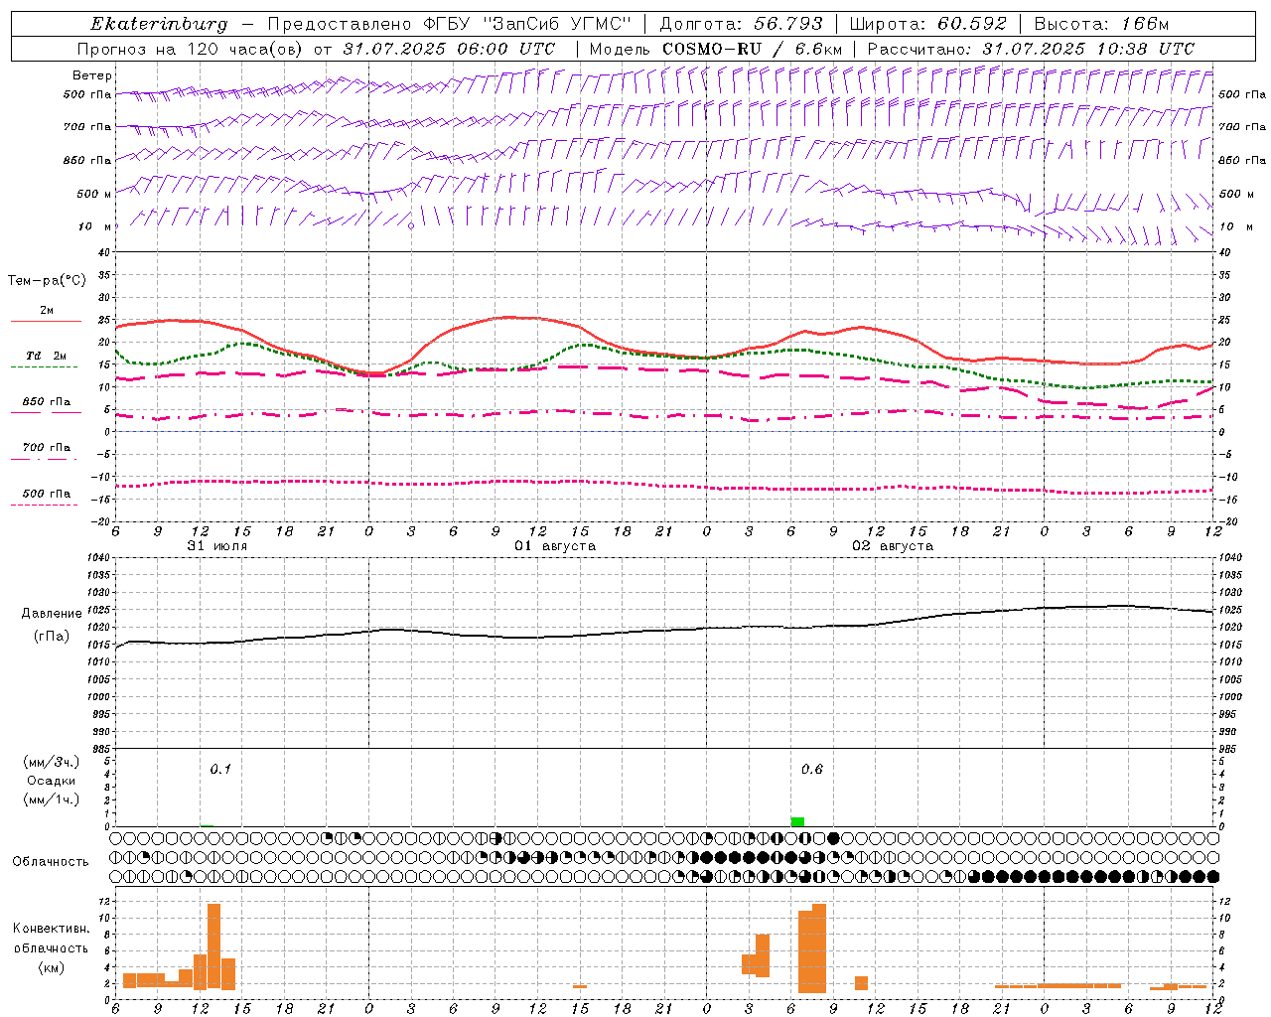Click the 10 м wind level label on the left
Viewport: 1271px width, 1017px height.
(96, 226)
